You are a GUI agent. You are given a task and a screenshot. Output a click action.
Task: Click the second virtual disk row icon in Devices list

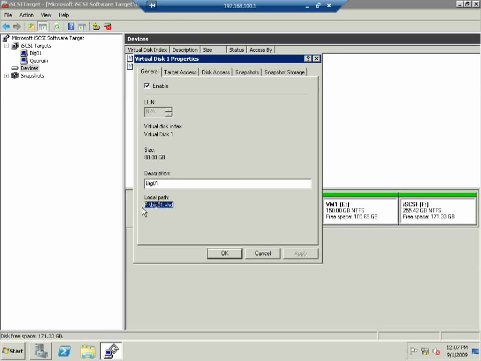[130, 66]
